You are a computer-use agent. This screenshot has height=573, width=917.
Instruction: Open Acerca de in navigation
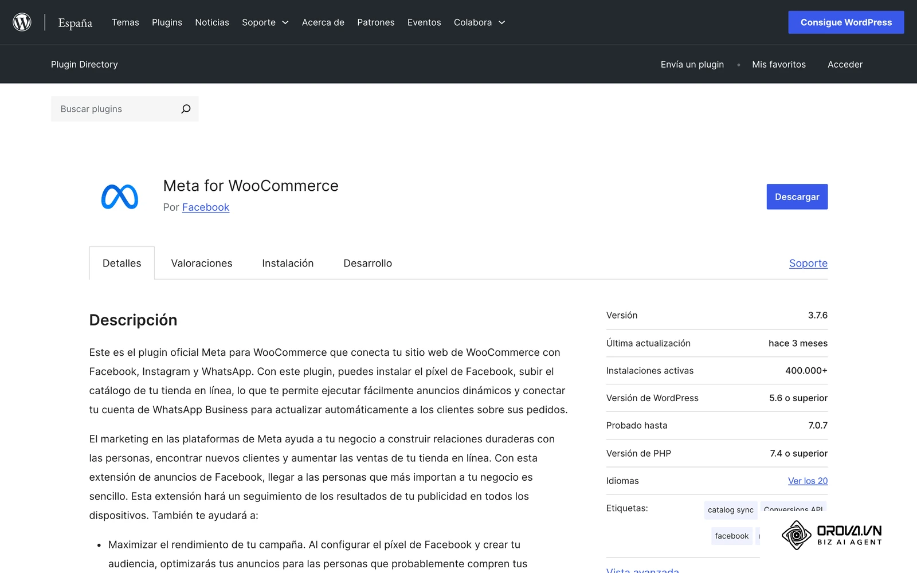(x=323, y=22)
